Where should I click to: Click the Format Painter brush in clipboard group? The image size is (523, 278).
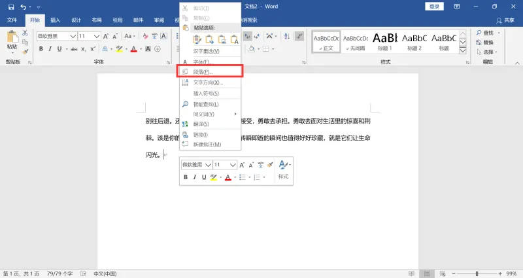[25, 52]
